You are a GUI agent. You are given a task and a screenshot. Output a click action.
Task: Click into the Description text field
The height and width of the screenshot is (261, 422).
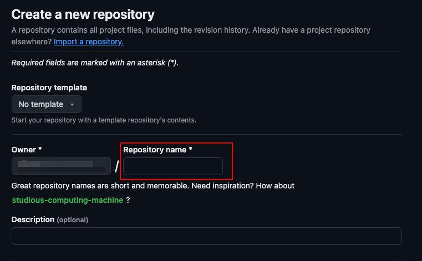point(206,236)
